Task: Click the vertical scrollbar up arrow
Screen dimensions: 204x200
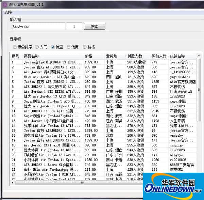Action: 199,56
